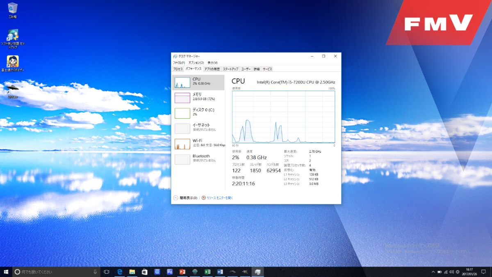Open the View (表示) menu

pos(212,63)
